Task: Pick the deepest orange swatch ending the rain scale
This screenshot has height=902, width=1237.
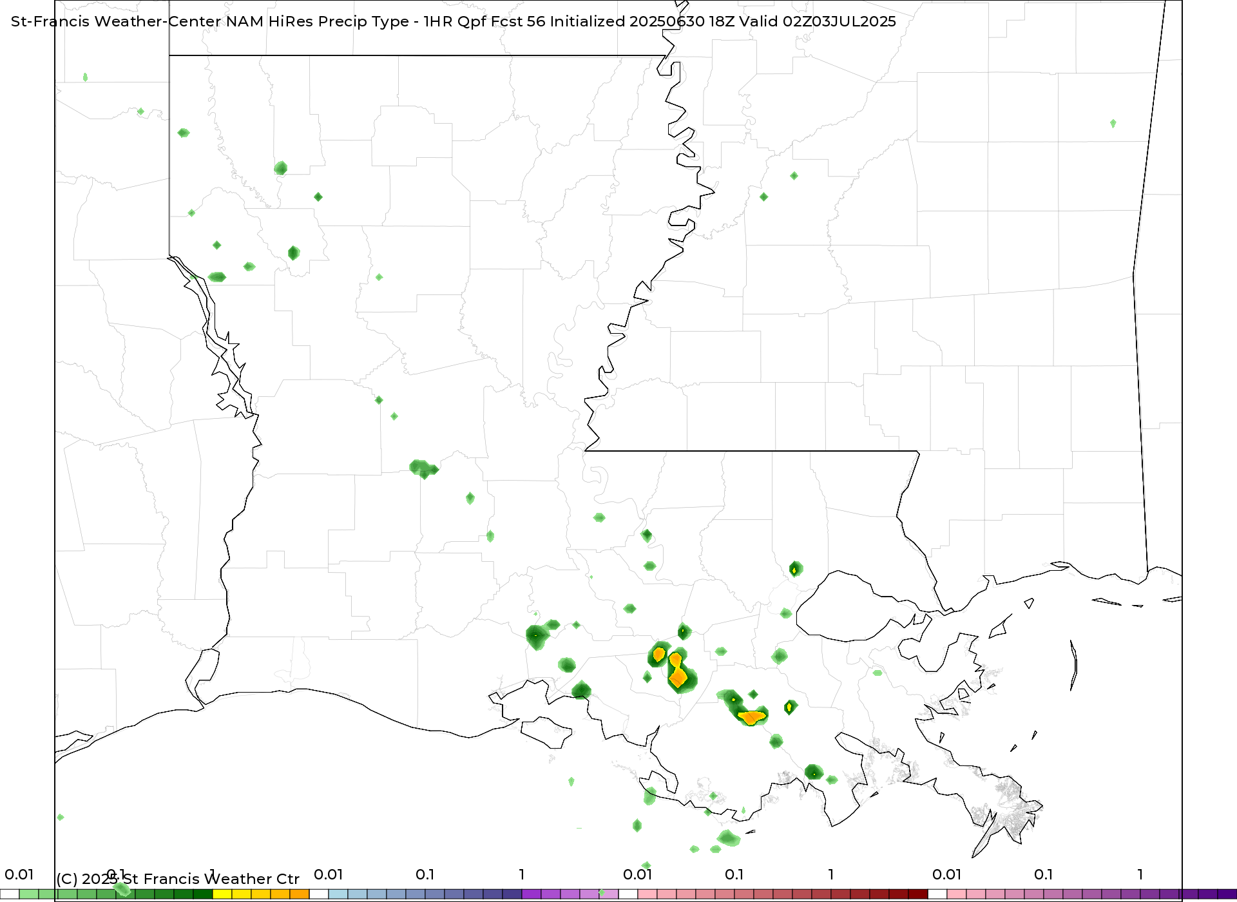Action: 300,894
